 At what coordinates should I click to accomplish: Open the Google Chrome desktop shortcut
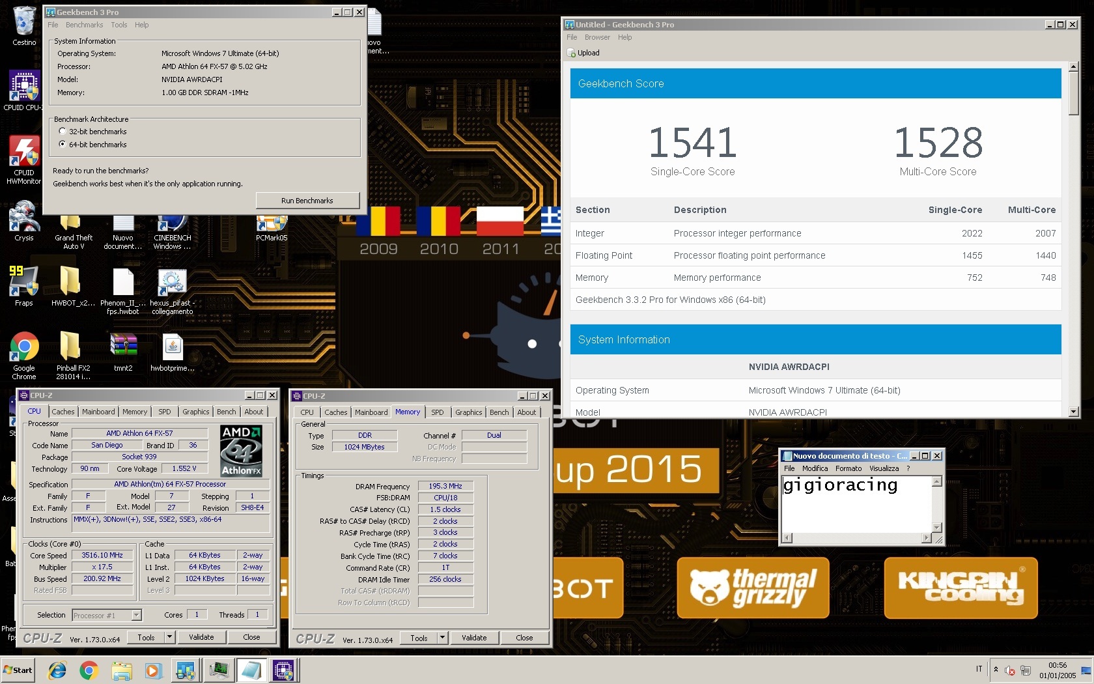tap(24, 356)
